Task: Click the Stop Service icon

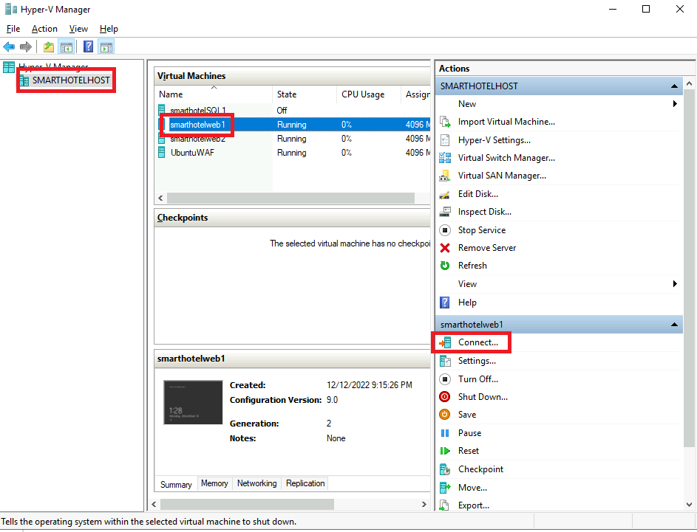Action: coord(444,229)
